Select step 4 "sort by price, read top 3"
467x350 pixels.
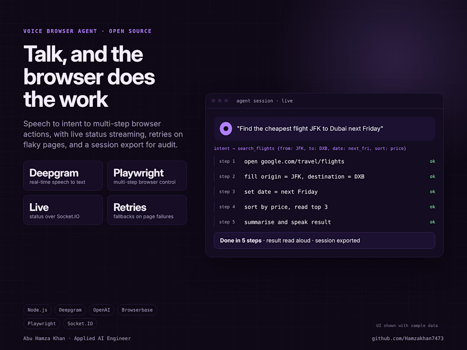click(x=325, y=207)
